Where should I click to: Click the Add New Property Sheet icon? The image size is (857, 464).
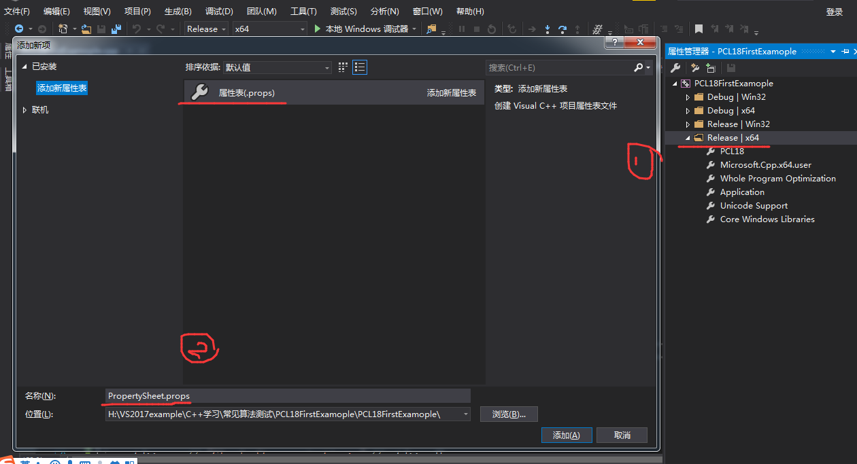(694, 67)
